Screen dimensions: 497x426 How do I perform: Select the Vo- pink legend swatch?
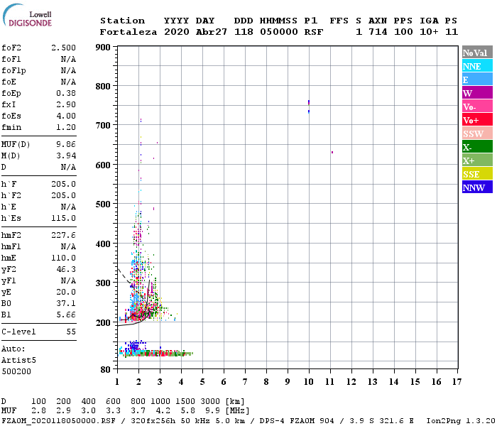pyautogui.click(x=477, y=106)
